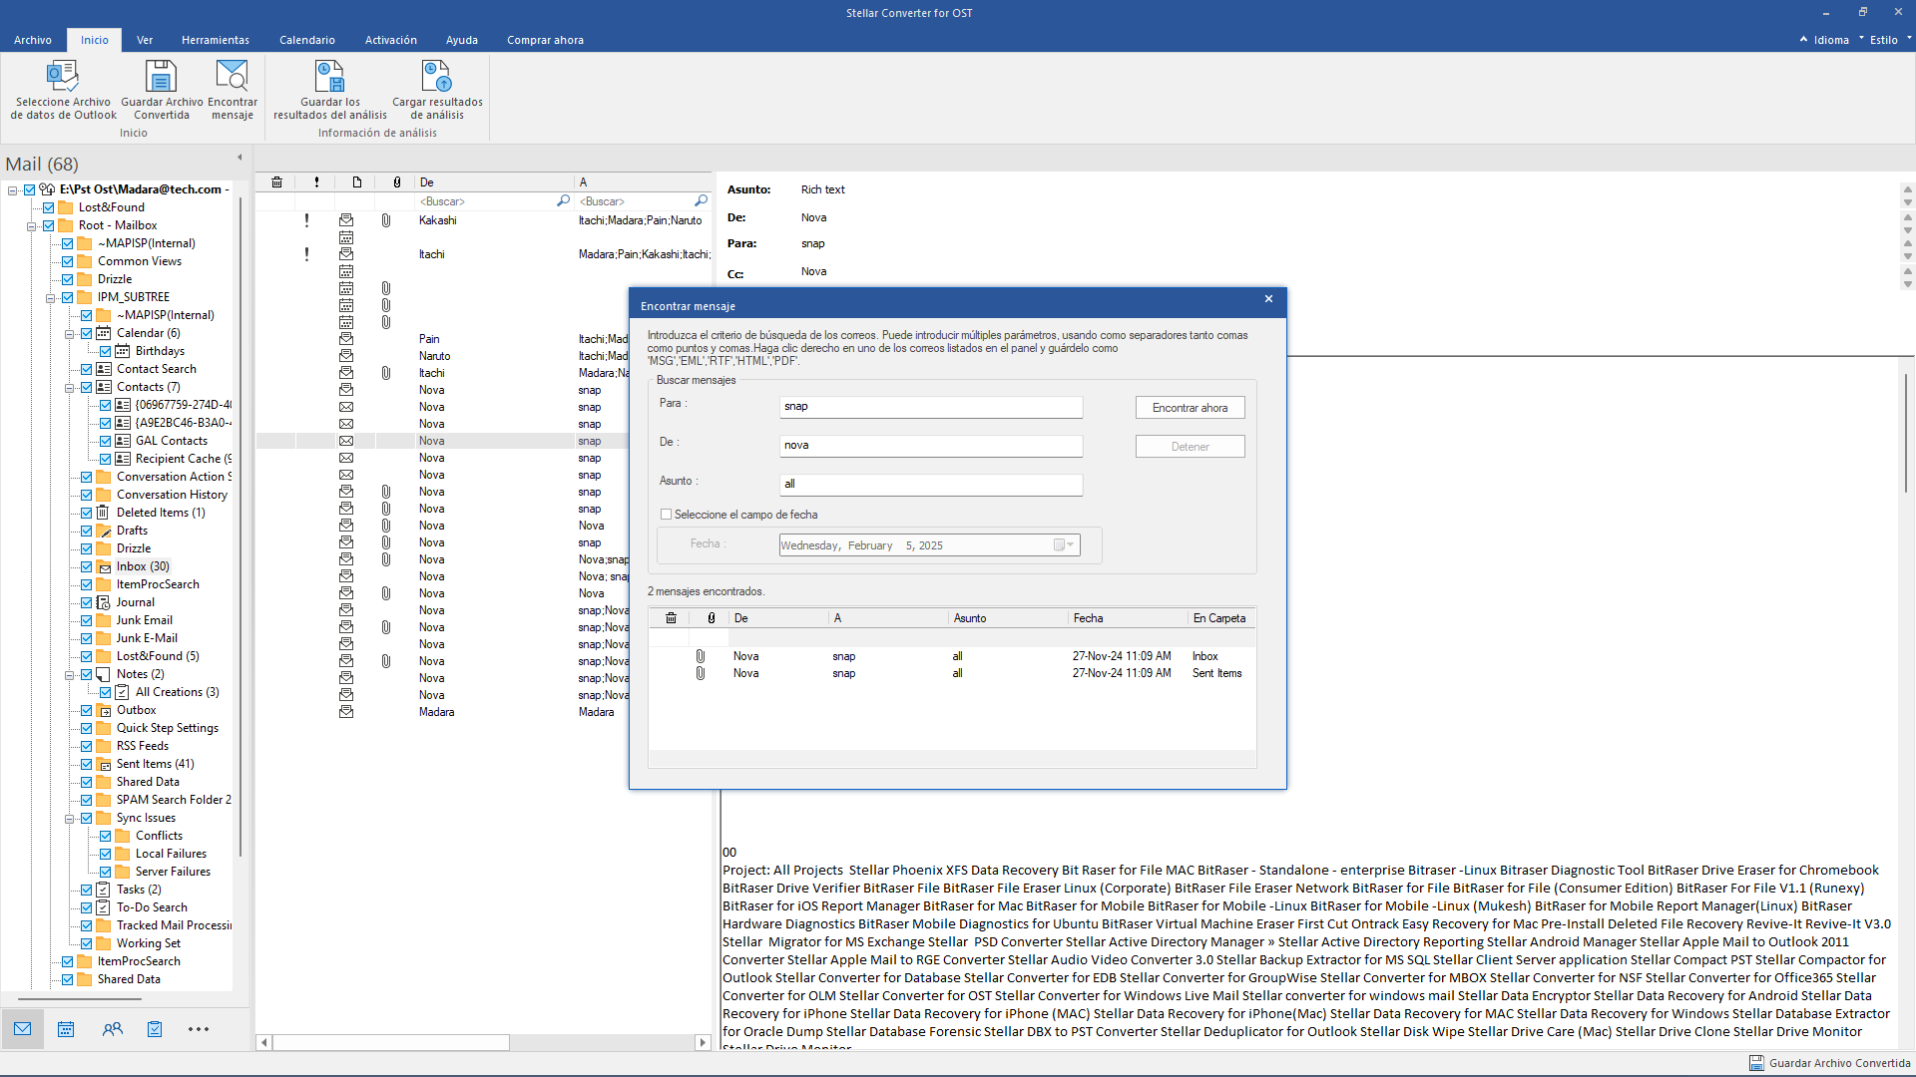Select the Para input field

click(x=929, y=405)
